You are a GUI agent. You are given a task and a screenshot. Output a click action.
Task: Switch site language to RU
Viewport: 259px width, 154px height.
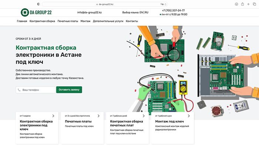pos(147,12)
